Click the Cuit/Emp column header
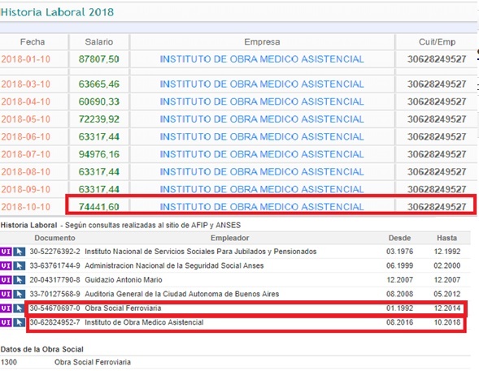Screen dimensions: 479x371 click(x=437, y=41)
